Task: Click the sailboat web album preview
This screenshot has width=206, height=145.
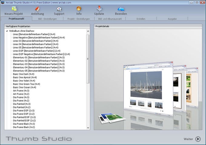Action: coord(148,89)
